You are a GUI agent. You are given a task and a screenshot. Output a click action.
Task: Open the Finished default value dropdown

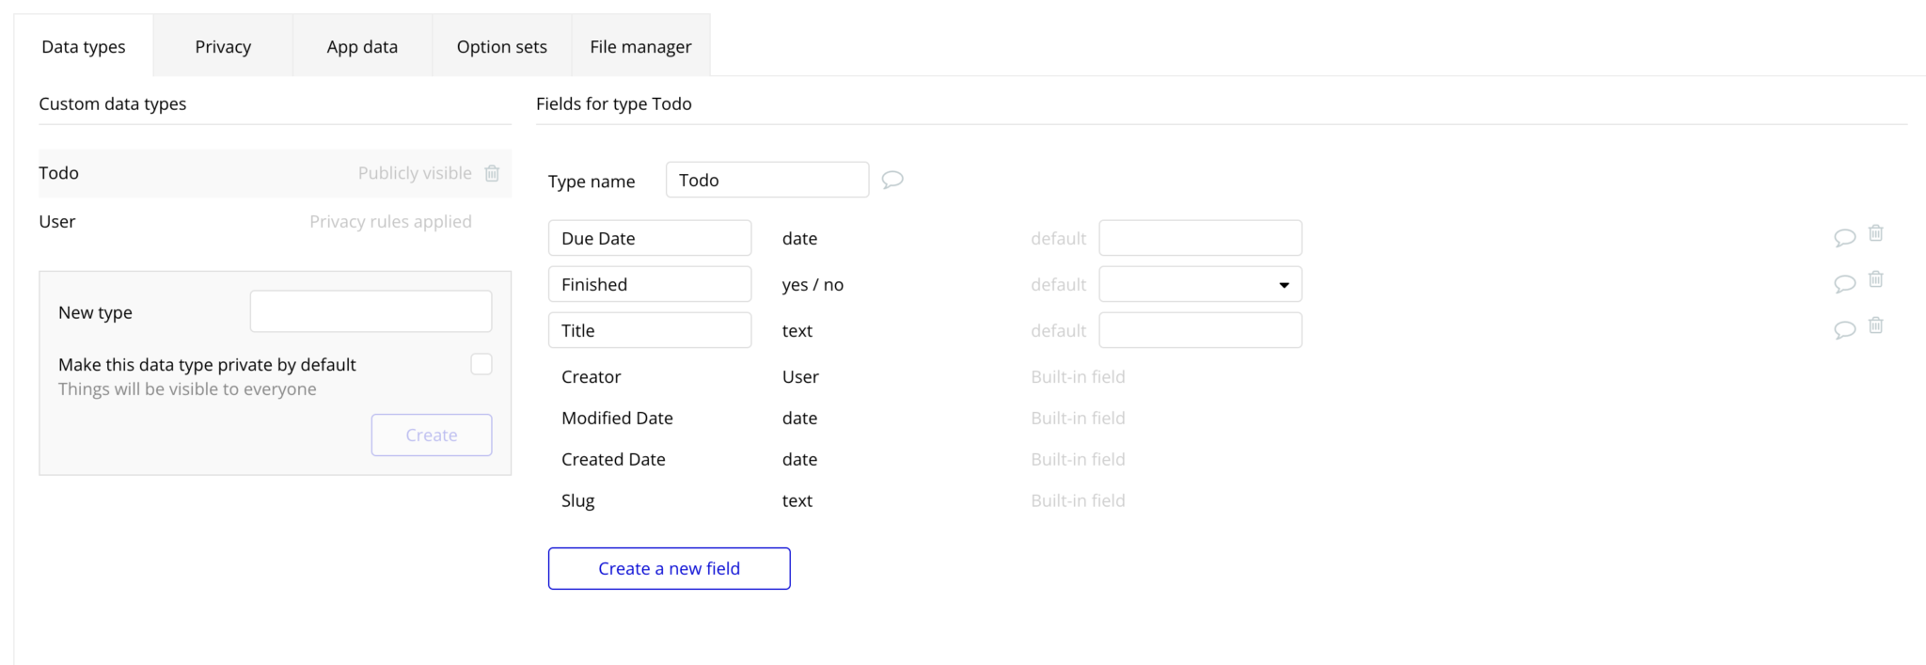click(1200, 284)
